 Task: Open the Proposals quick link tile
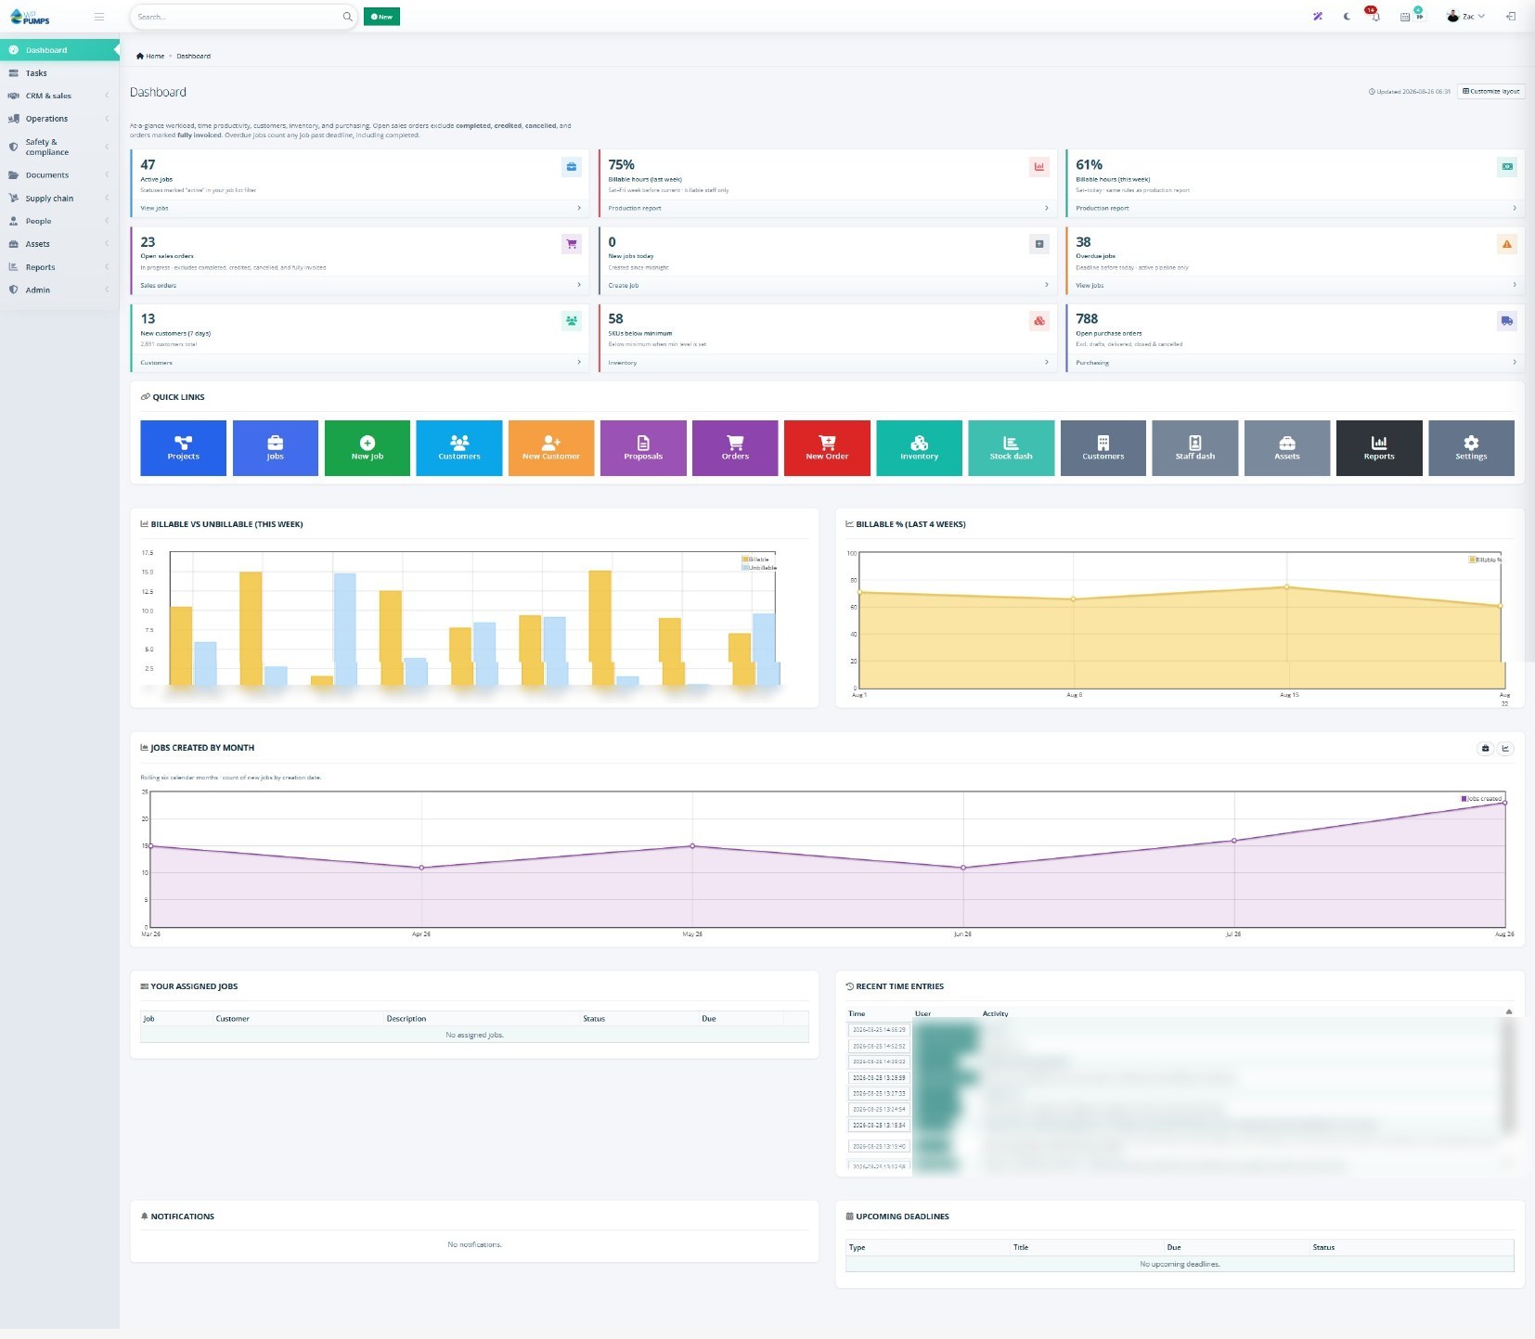(x=643, y=448)
